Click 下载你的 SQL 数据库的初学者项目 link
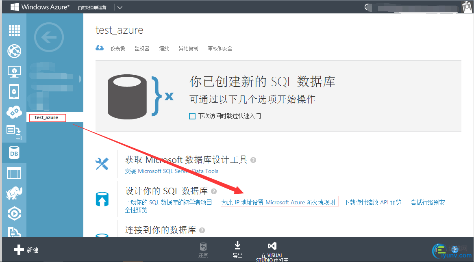Screen dimensions: 474x262 (168, 202)
